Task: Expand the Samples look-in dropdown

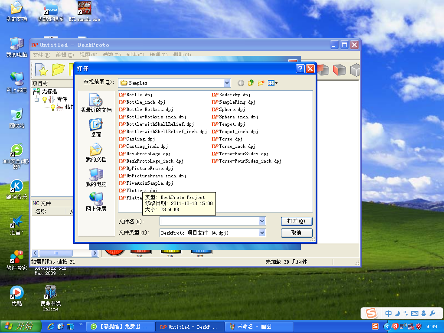Action: [227, 83]
